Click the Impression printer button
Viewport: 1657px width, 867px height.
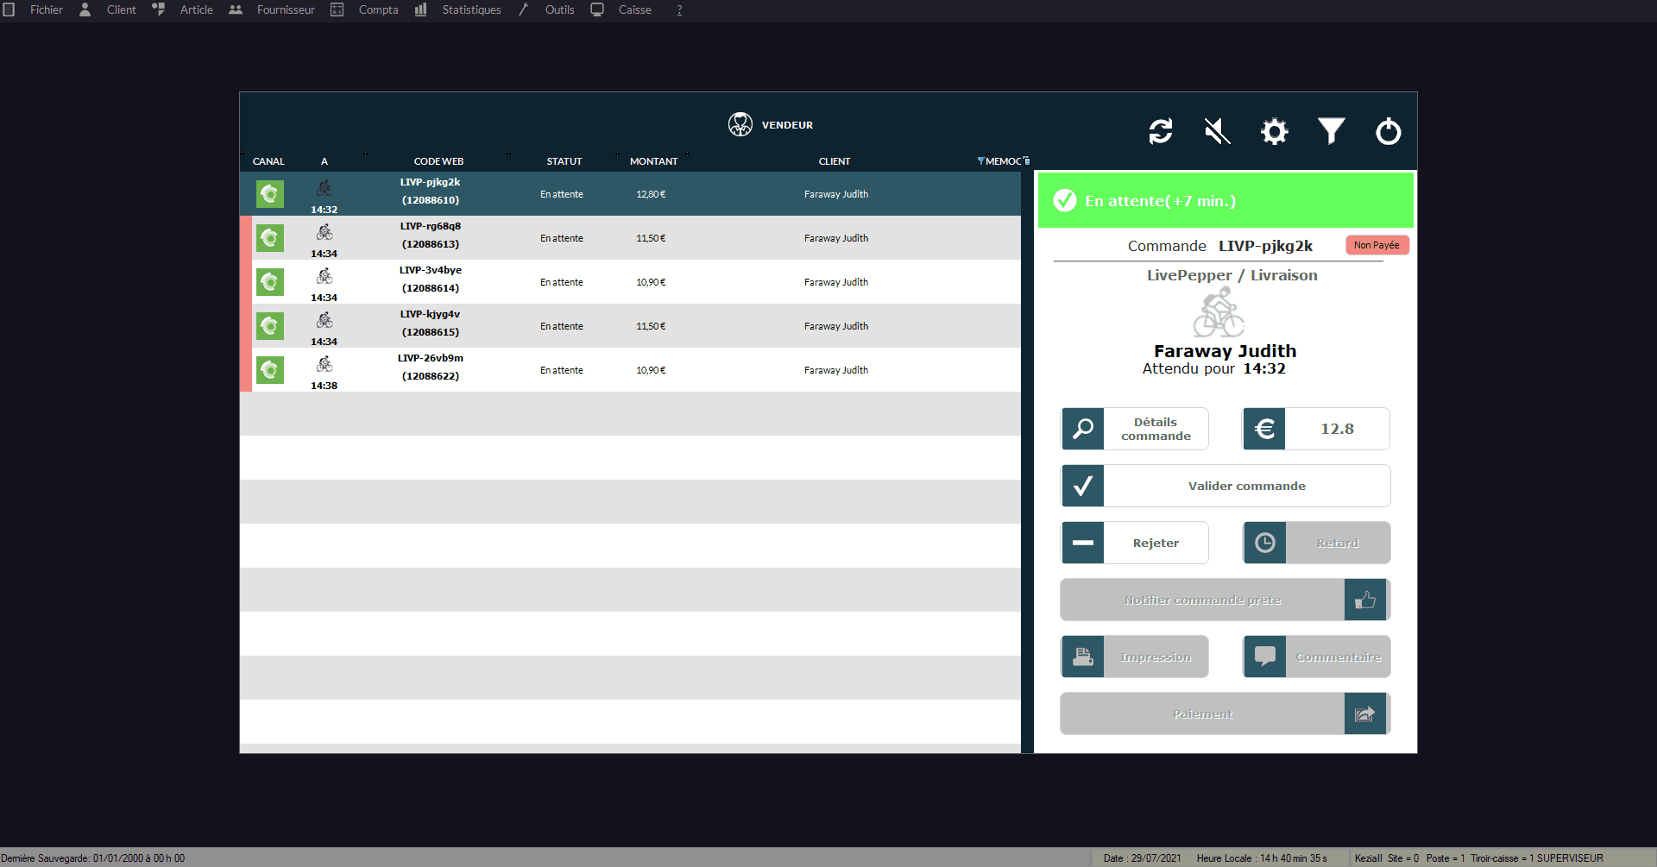click(x=1135, y=657)
